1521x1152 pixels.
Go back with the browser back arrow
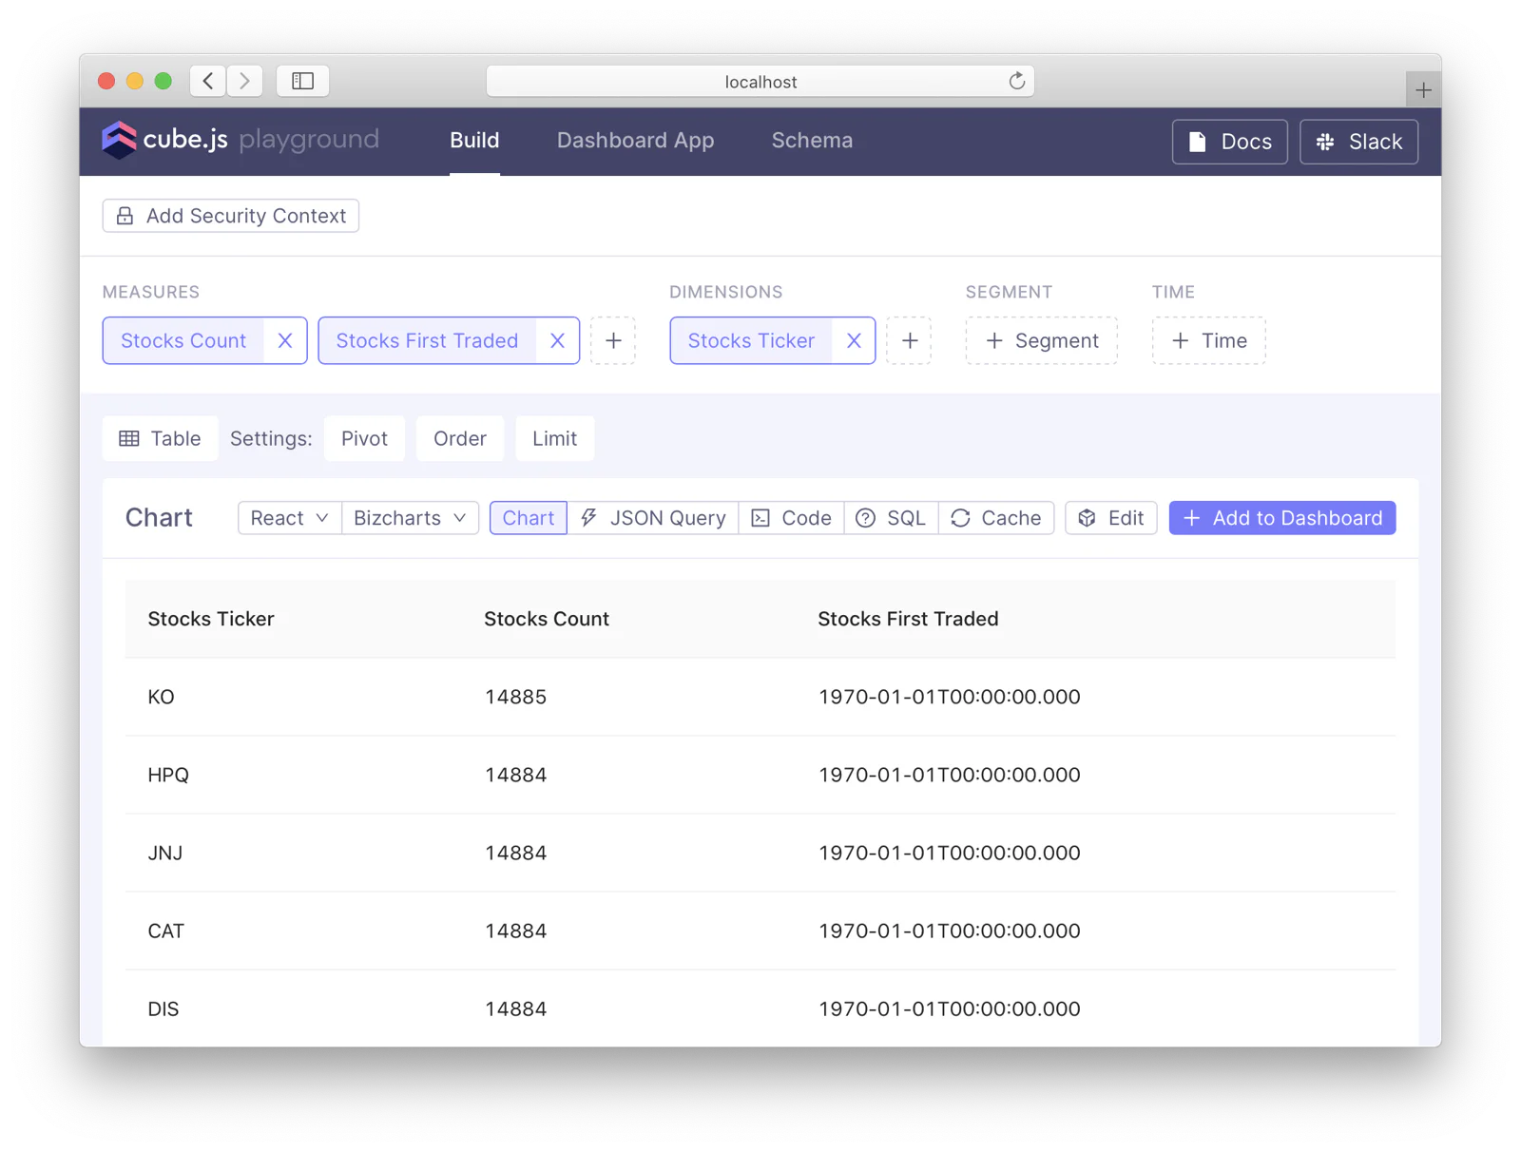pyautogui.click(x=208, y=81)
